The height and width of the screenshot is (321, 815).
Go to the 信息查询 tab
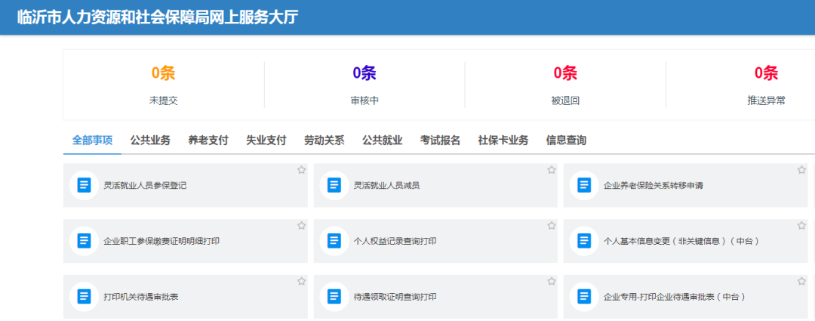click(x=566, y=140)
